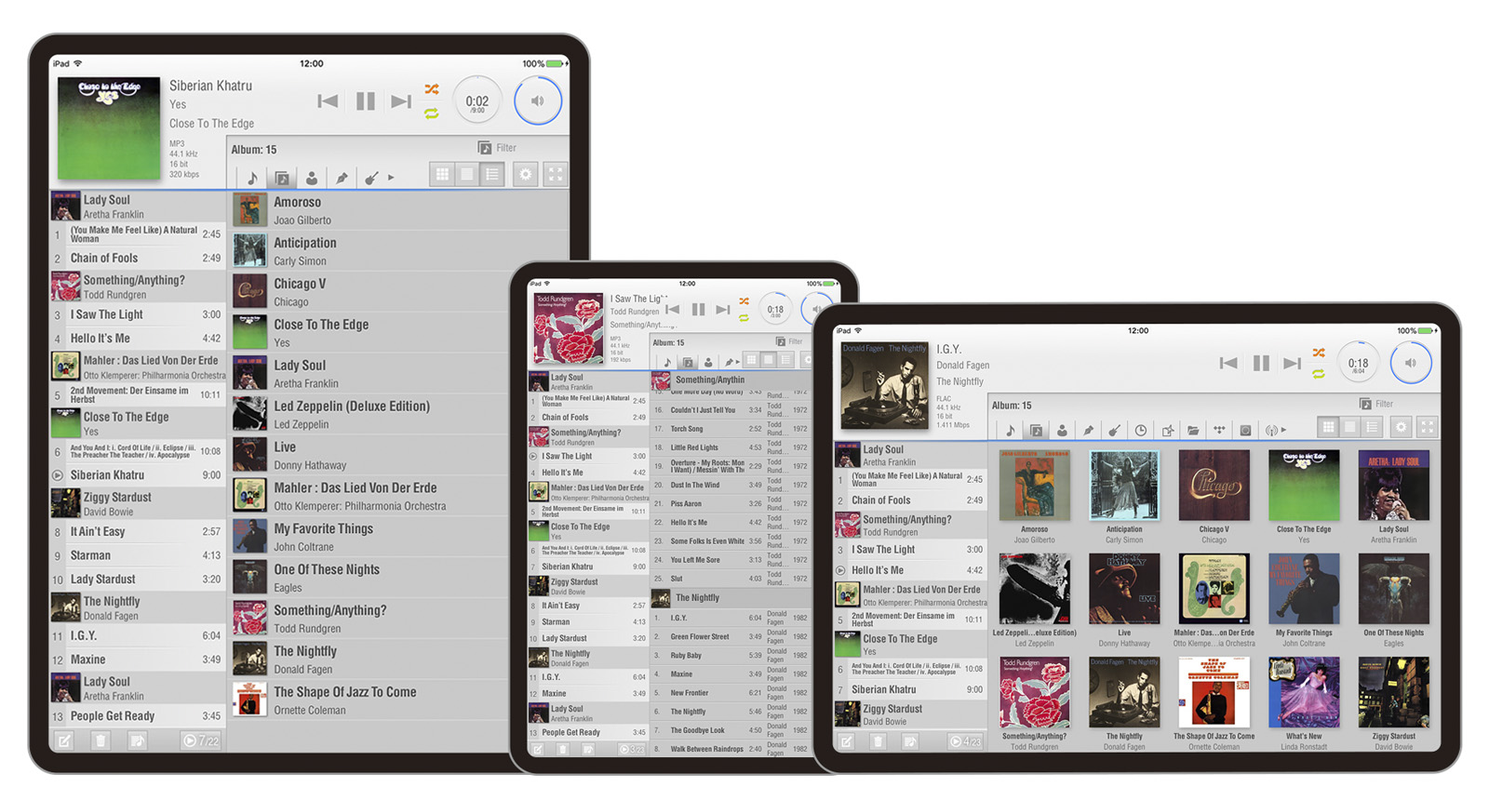Pause the Siberian Khatru track
The image size is (1489, 800).
coord(365,101)
